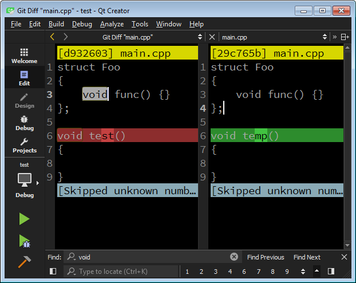Click the Find input containing void
This screenshot has height=283, width=356.
152,257
